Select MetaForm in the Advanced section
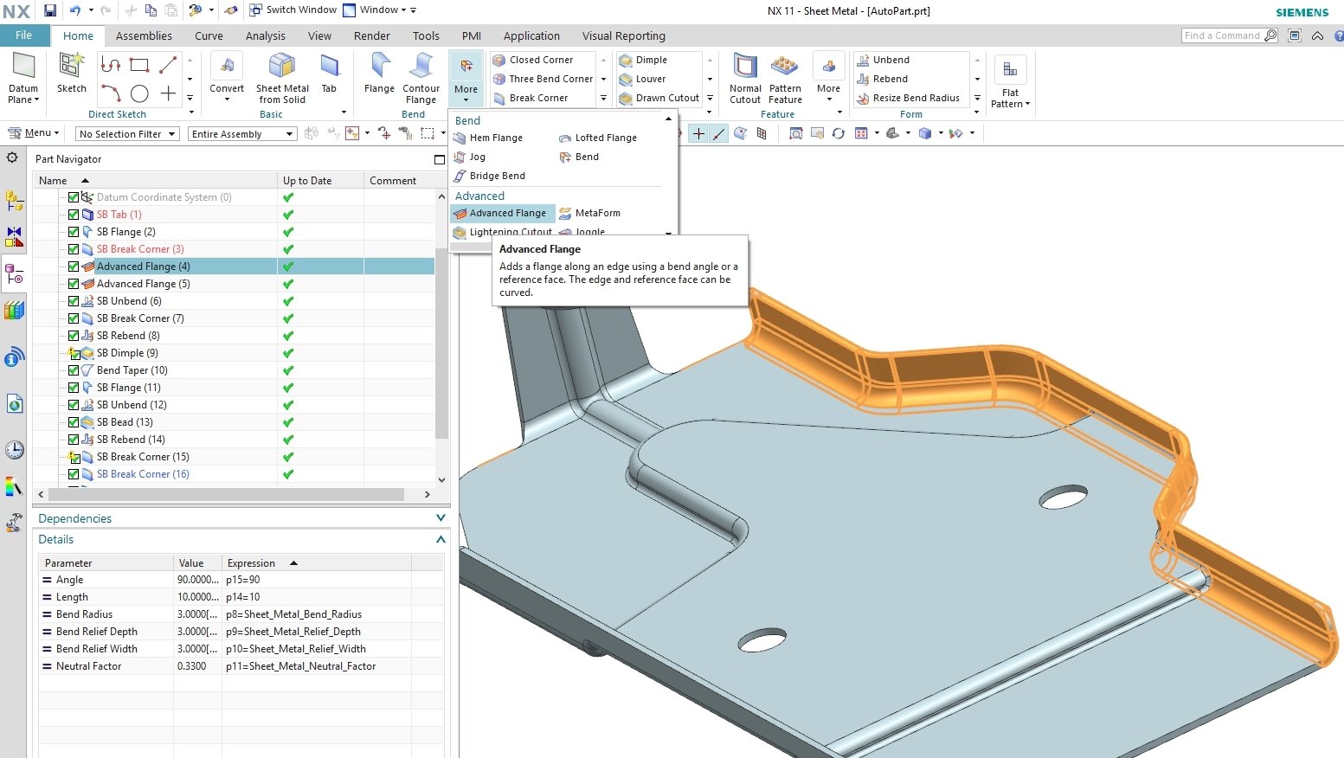 click(x=590, y=213)
